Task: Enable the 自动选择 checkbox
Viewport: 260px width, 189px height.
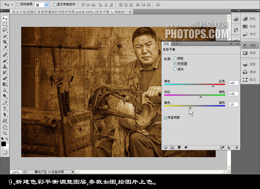Action: (x=18, y=5)
